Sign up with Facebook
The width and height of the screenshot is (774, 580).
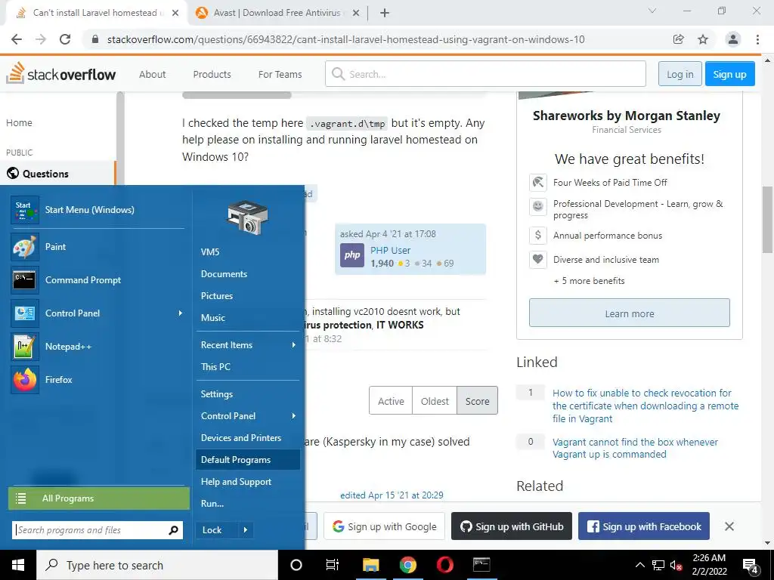pyautogui.click(x=644, y=526)
